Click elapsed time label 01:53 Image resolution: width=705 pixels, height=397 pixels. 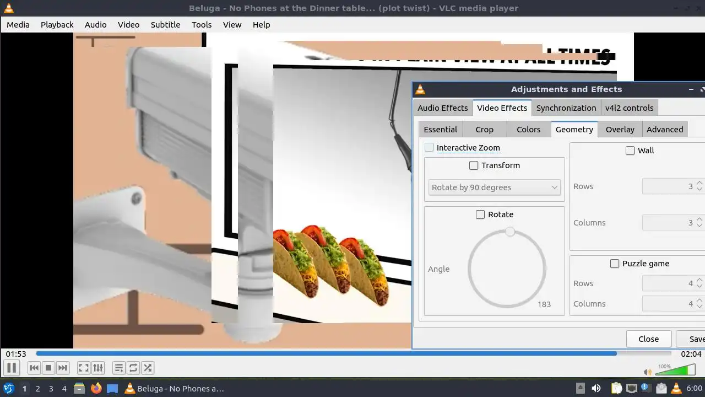point(17,354)
